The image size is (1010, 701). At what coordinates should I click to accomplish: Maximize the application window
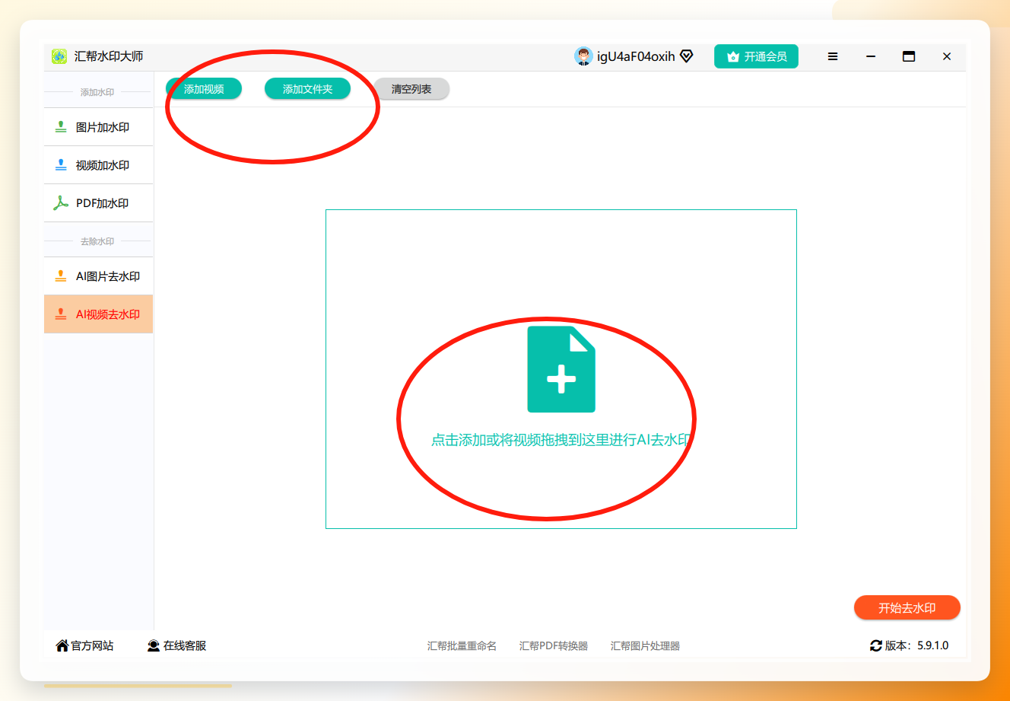click(909, 56)
